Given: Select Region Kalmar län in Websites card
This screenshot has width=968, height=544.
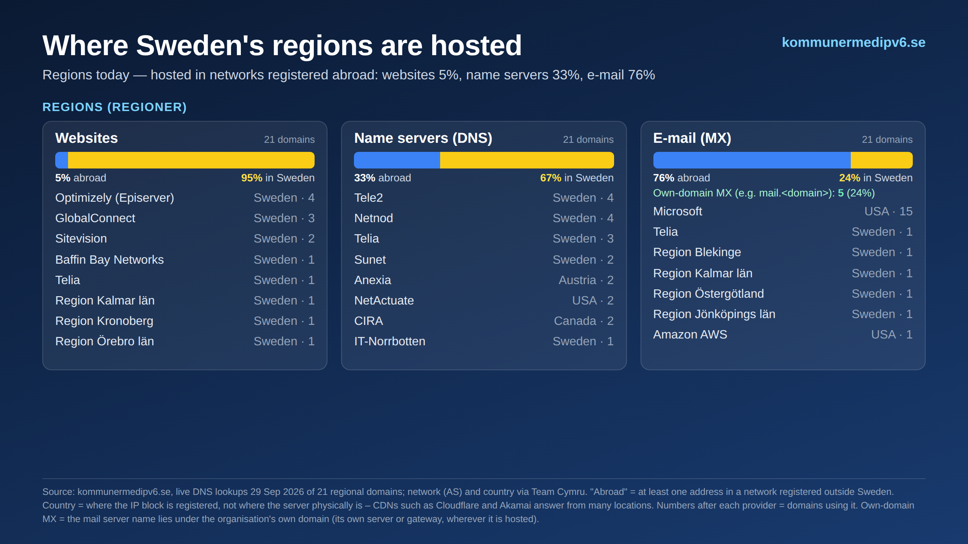Looking at the screenshot, I should pyautogui.click(x=185, y=300).
